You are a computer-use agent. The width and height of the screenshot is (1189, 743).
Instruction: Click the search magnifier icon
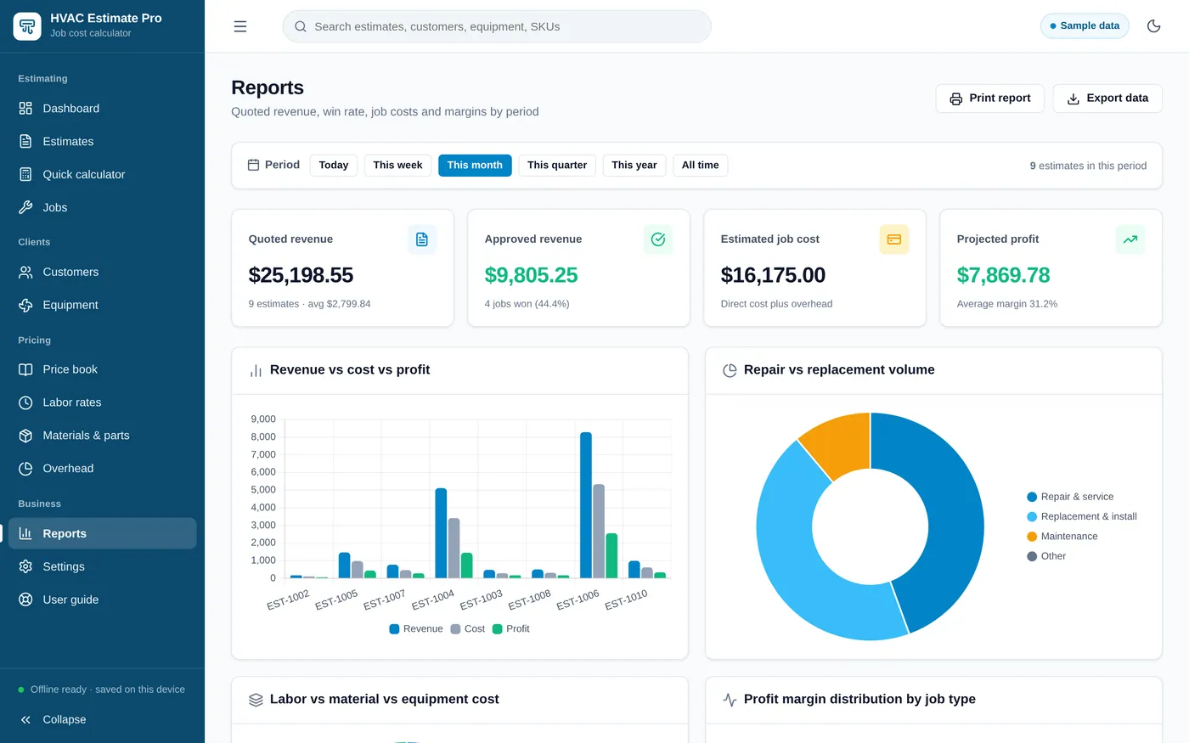(x=301, y=26)
